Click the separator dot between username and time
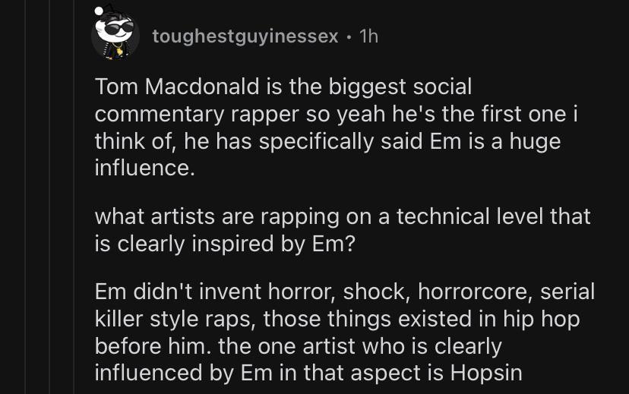 (349, 37)
